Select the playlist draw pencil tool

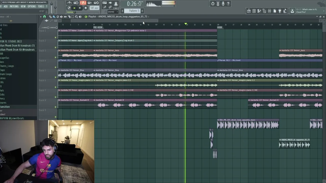tap(50, 17)
